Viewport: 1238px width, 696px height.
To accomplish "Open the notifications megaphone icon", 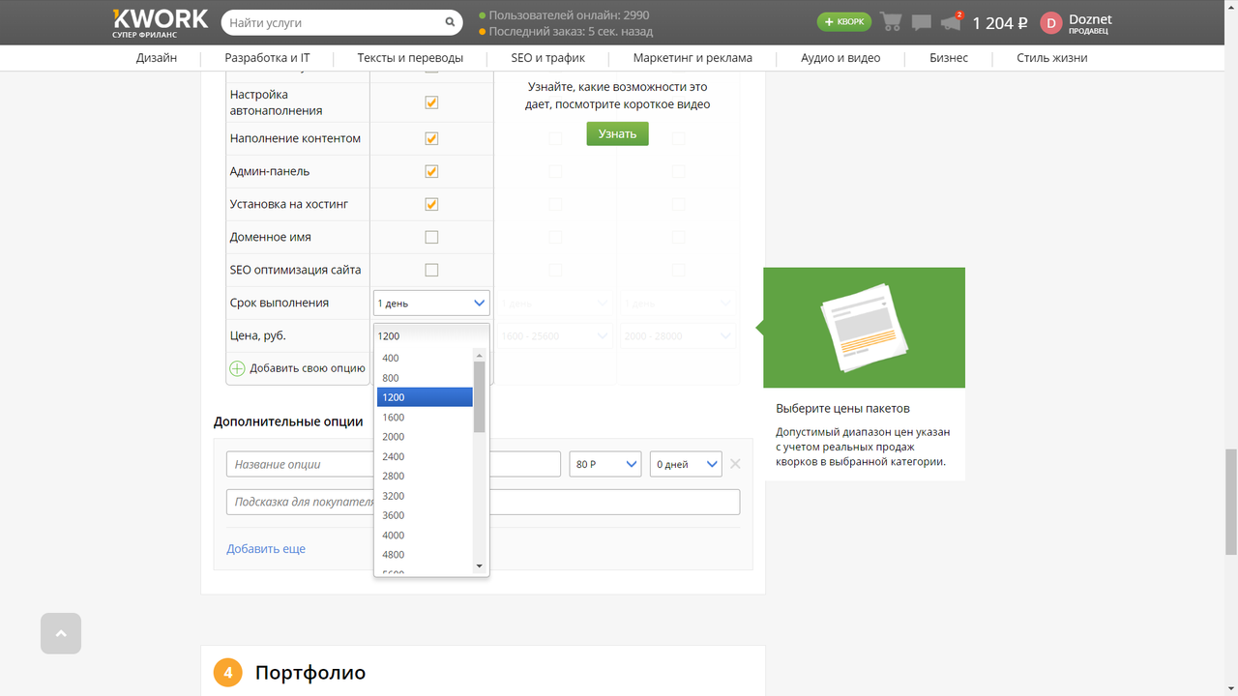I will tap(951, 23).
